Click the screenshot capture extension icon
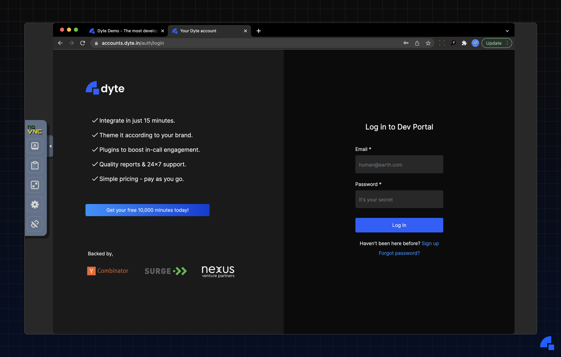The height and width of the screenshot is (357, 561). click(442, 43)
